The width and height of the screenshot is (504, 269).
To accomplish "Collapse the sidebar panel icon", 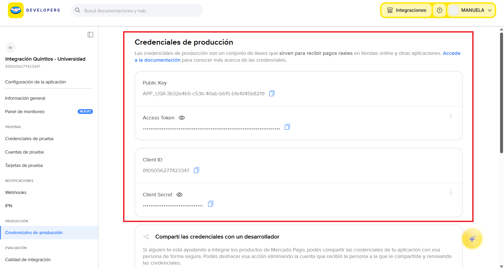I will [x=90, y=35].
